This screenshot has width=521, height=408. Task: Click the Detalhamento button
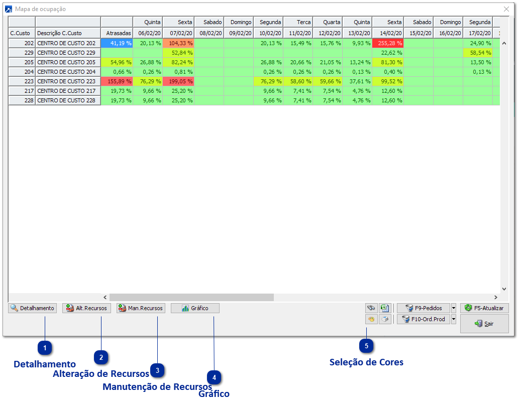[x=33, y=309]
